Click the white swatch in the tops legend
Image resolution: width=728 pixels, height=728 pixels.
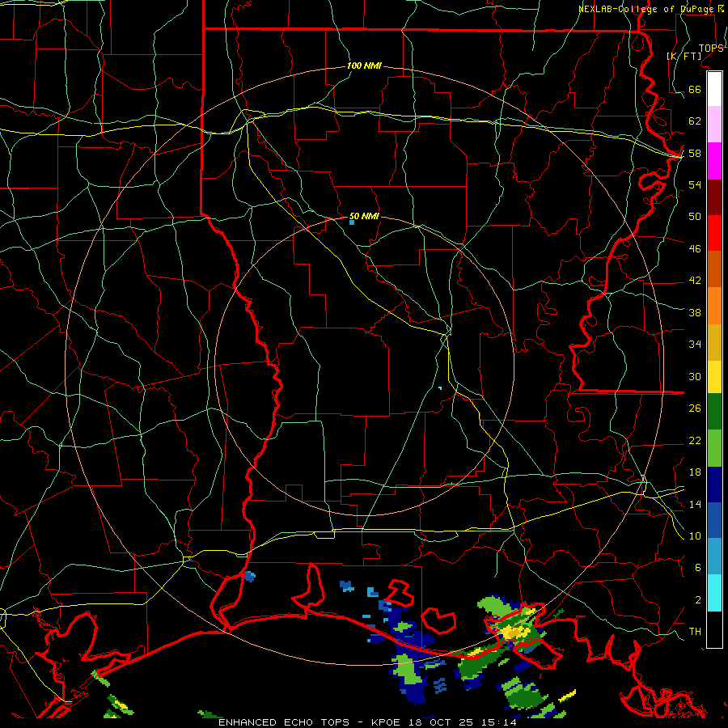[714, 89]
